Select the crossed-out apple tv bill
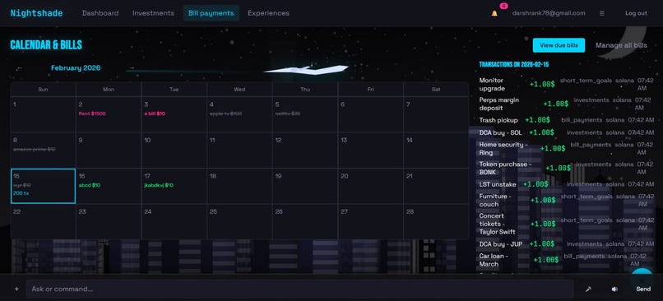 [x=225, y=113]
